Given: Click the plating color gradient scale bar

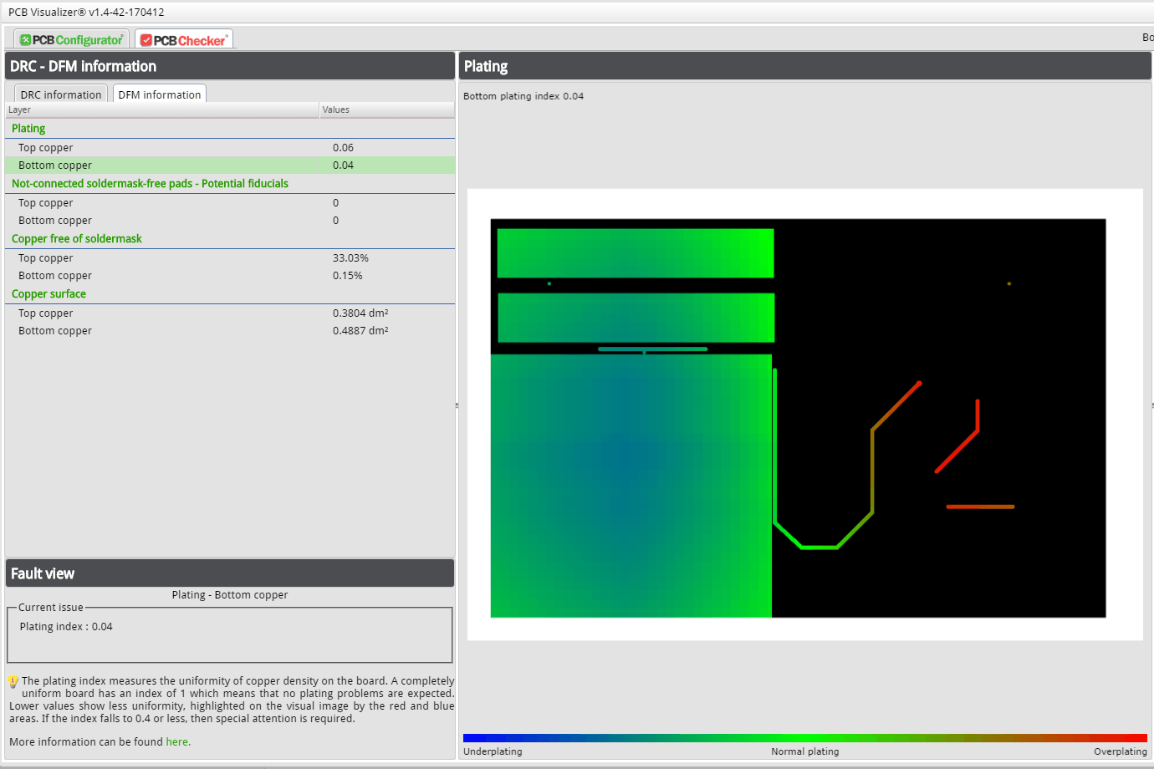Looking at the screenshot, I should coord(804,738).
